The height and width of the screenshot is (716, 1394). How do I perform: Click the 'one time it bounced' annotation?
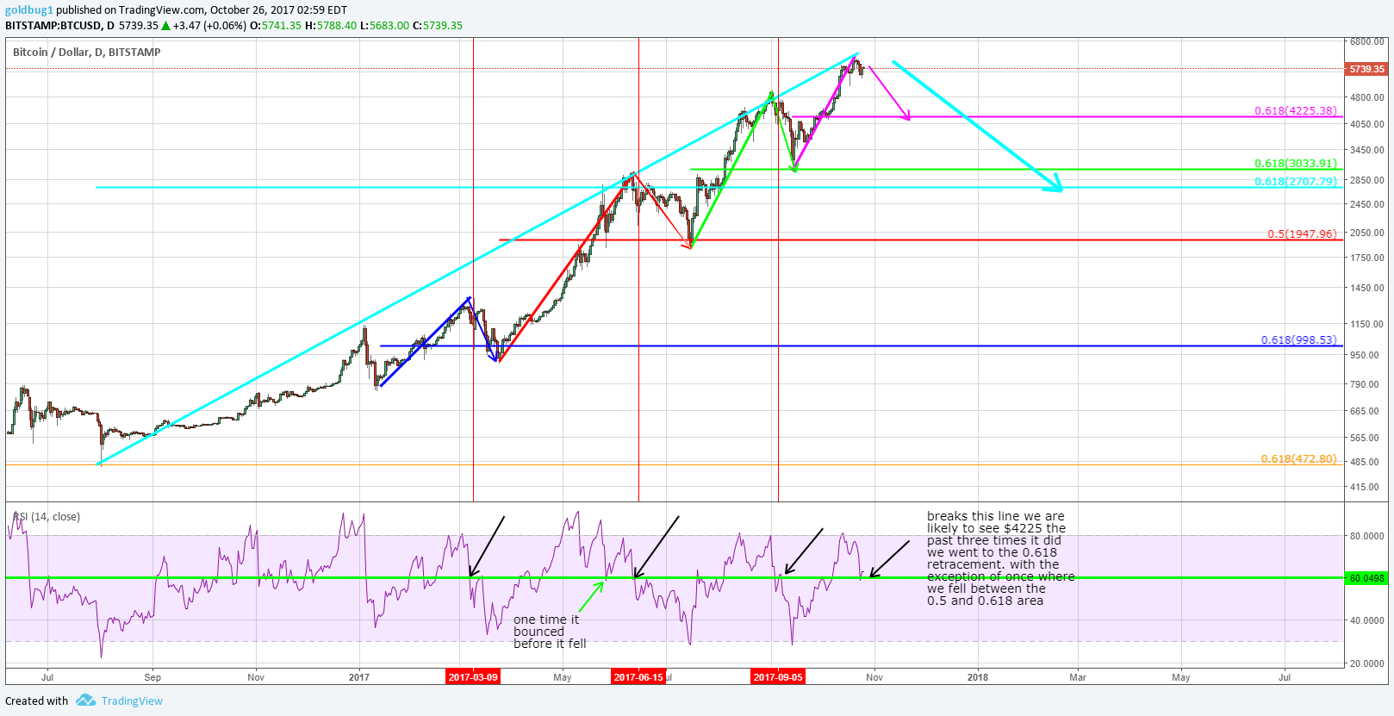(550, 632)
